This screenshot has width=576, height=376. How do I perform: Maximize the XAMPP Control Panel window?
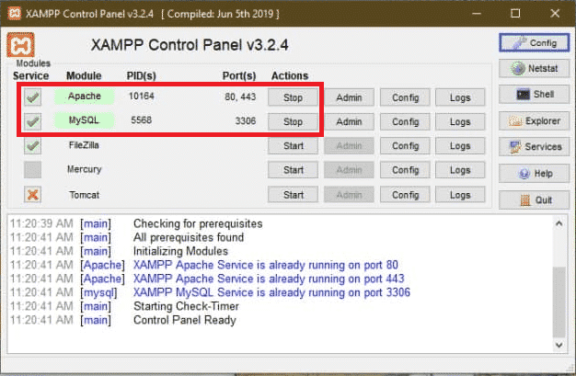click(x=515, y=14)
